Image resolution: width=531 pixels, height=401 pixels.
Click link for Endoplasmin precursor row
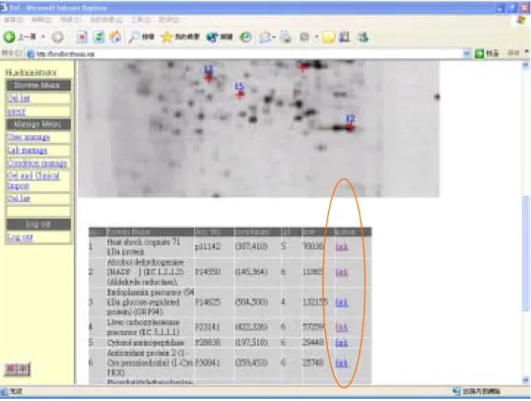click(341, 302)
